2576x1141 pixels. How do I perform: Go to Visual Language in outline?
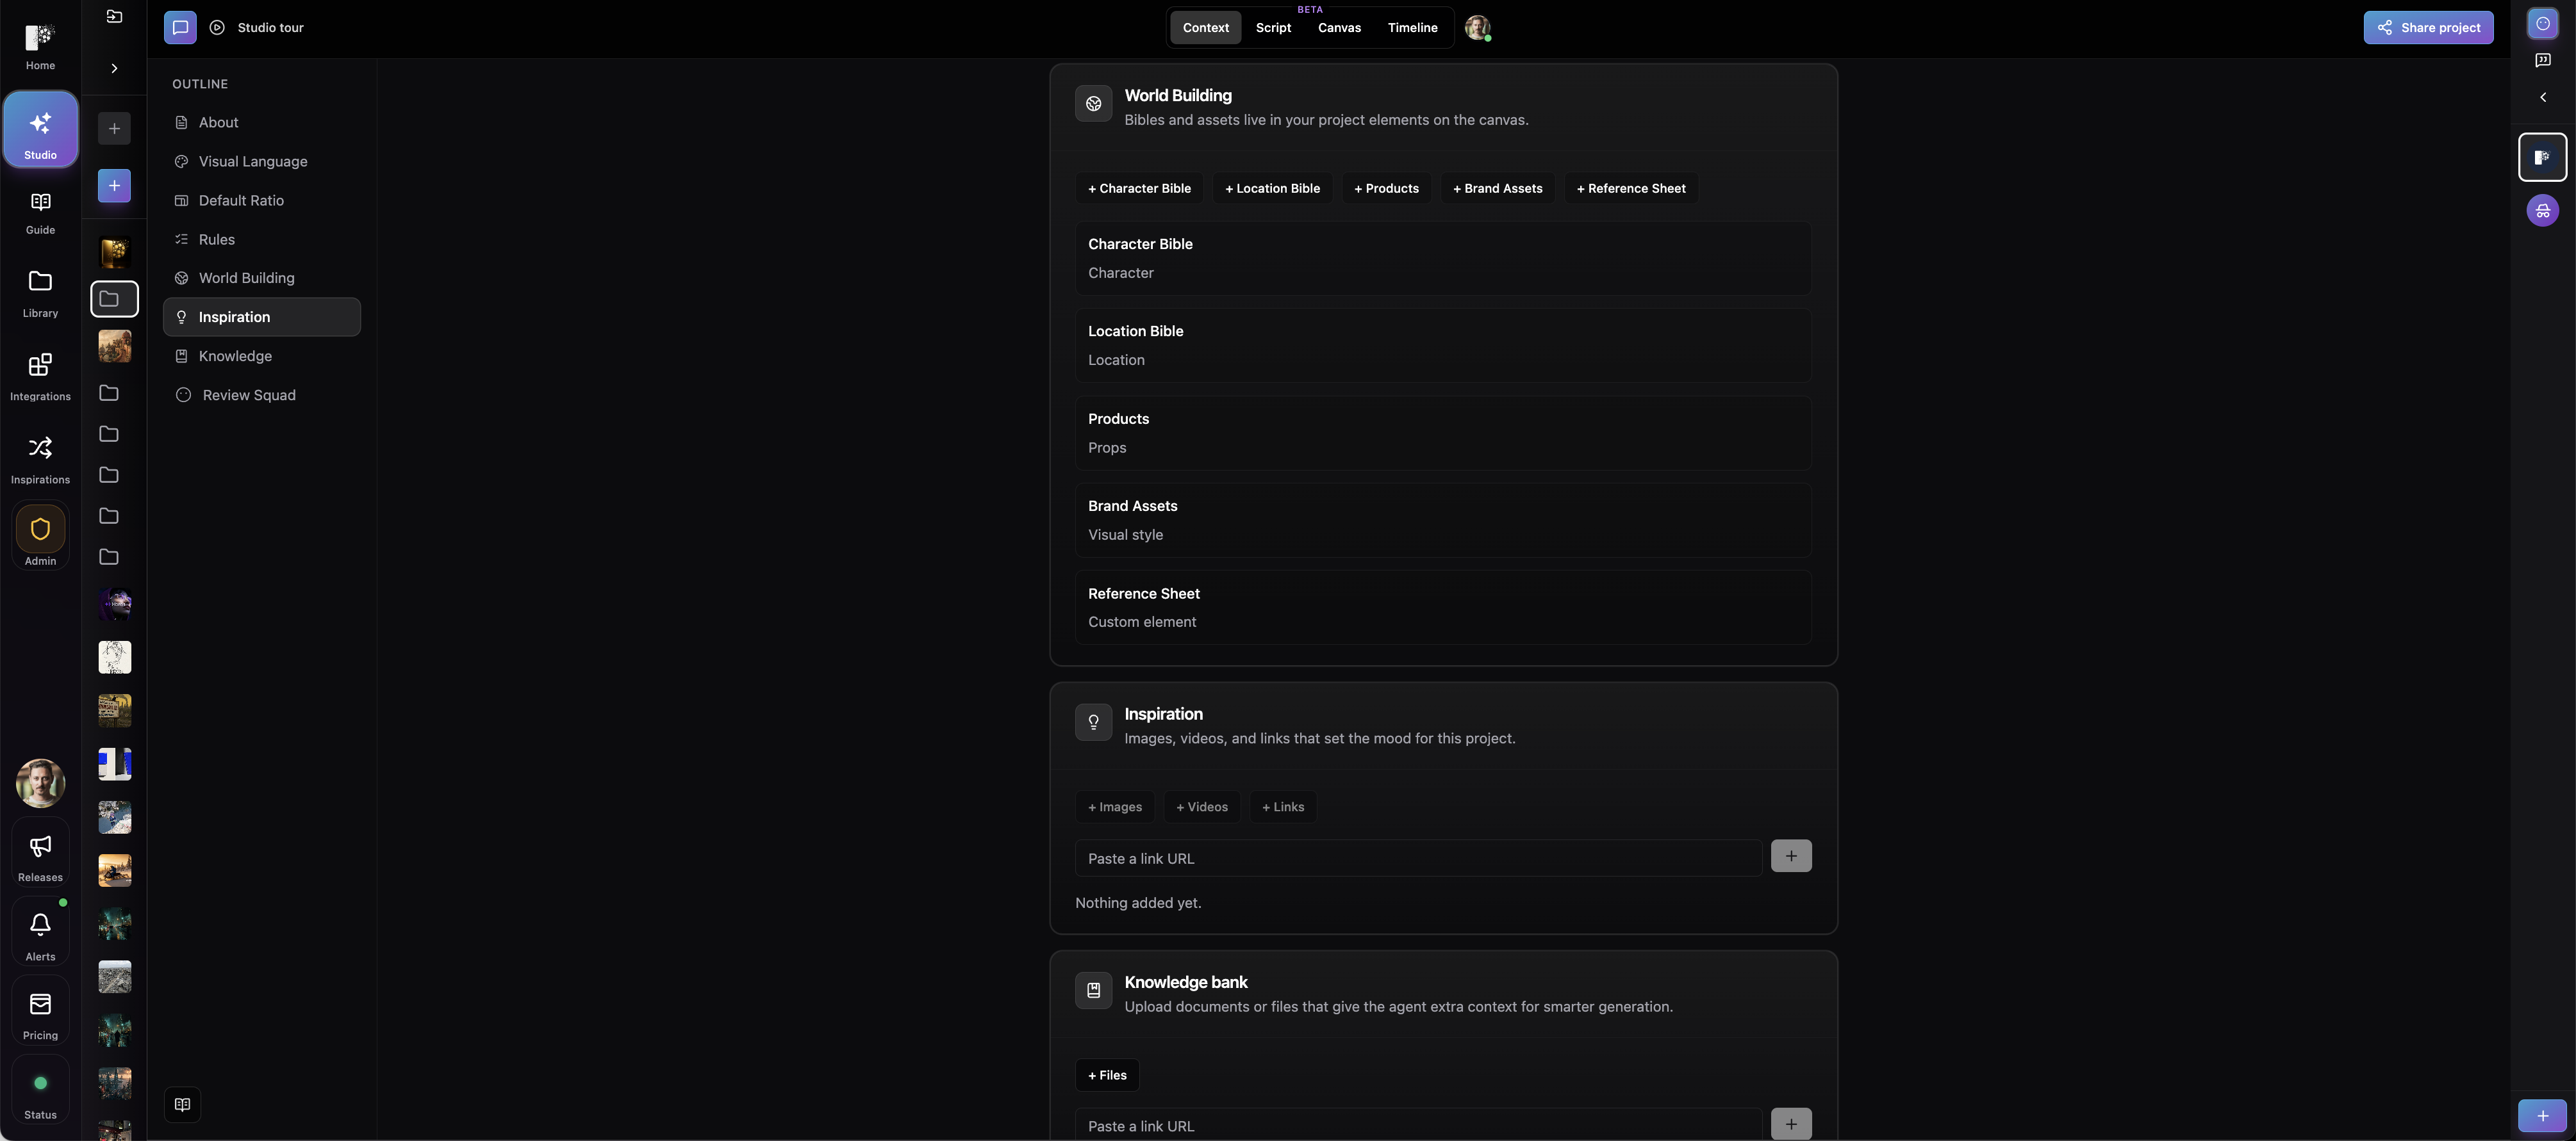[262, 162]
